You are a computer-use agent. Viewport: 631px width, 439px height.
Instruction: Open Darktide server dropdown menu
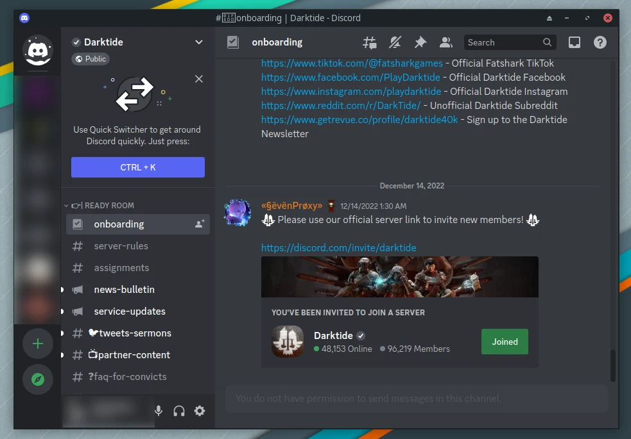tap(199, 42)
